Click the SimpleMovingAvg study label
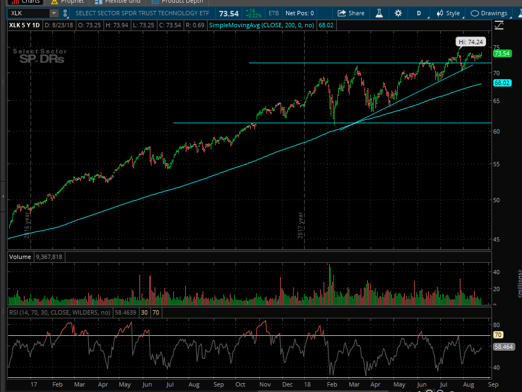This screenshot has height=392, width=522. pos(262,25)
